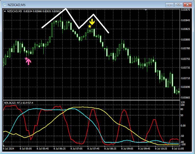Click the 0.83780 price axis label

click(x=186, y=48)
